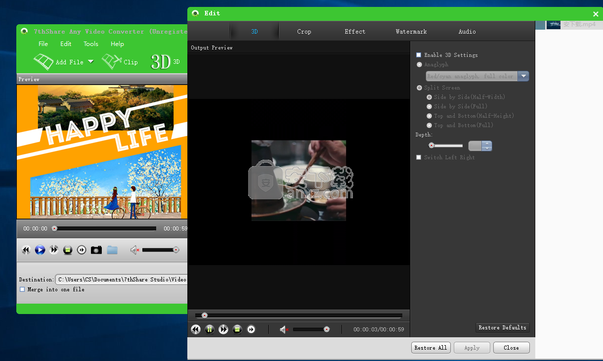Click the Apply button
This screenshot has height=361, width=603.
point(472,348)
